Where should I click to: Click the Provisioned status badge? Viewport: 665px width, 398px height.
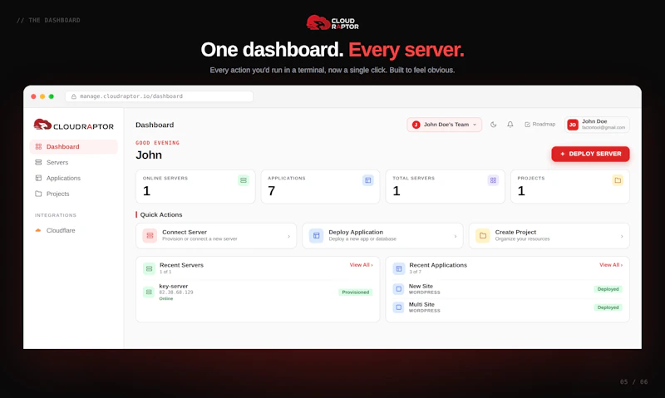coord(356,292)
